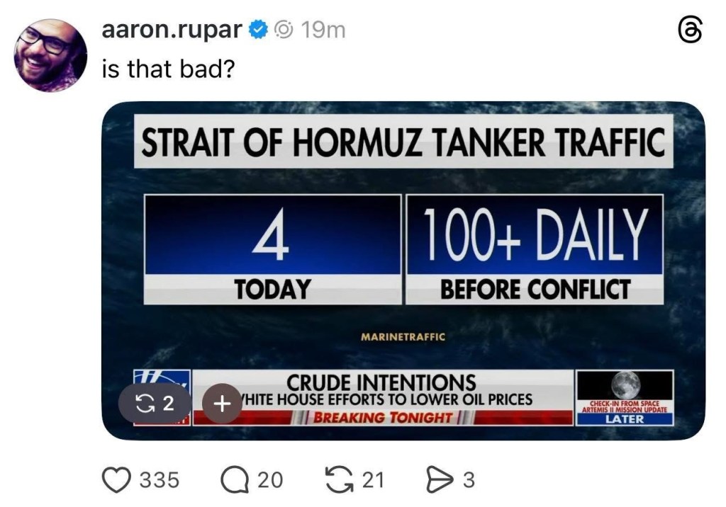
Task: Tap the plus button overlaid on the image
Action: (x=222, y=404)
